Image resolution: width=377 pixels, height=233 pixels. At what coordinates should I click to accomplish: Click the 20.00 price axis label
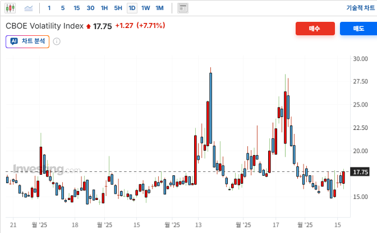(360, 151)
